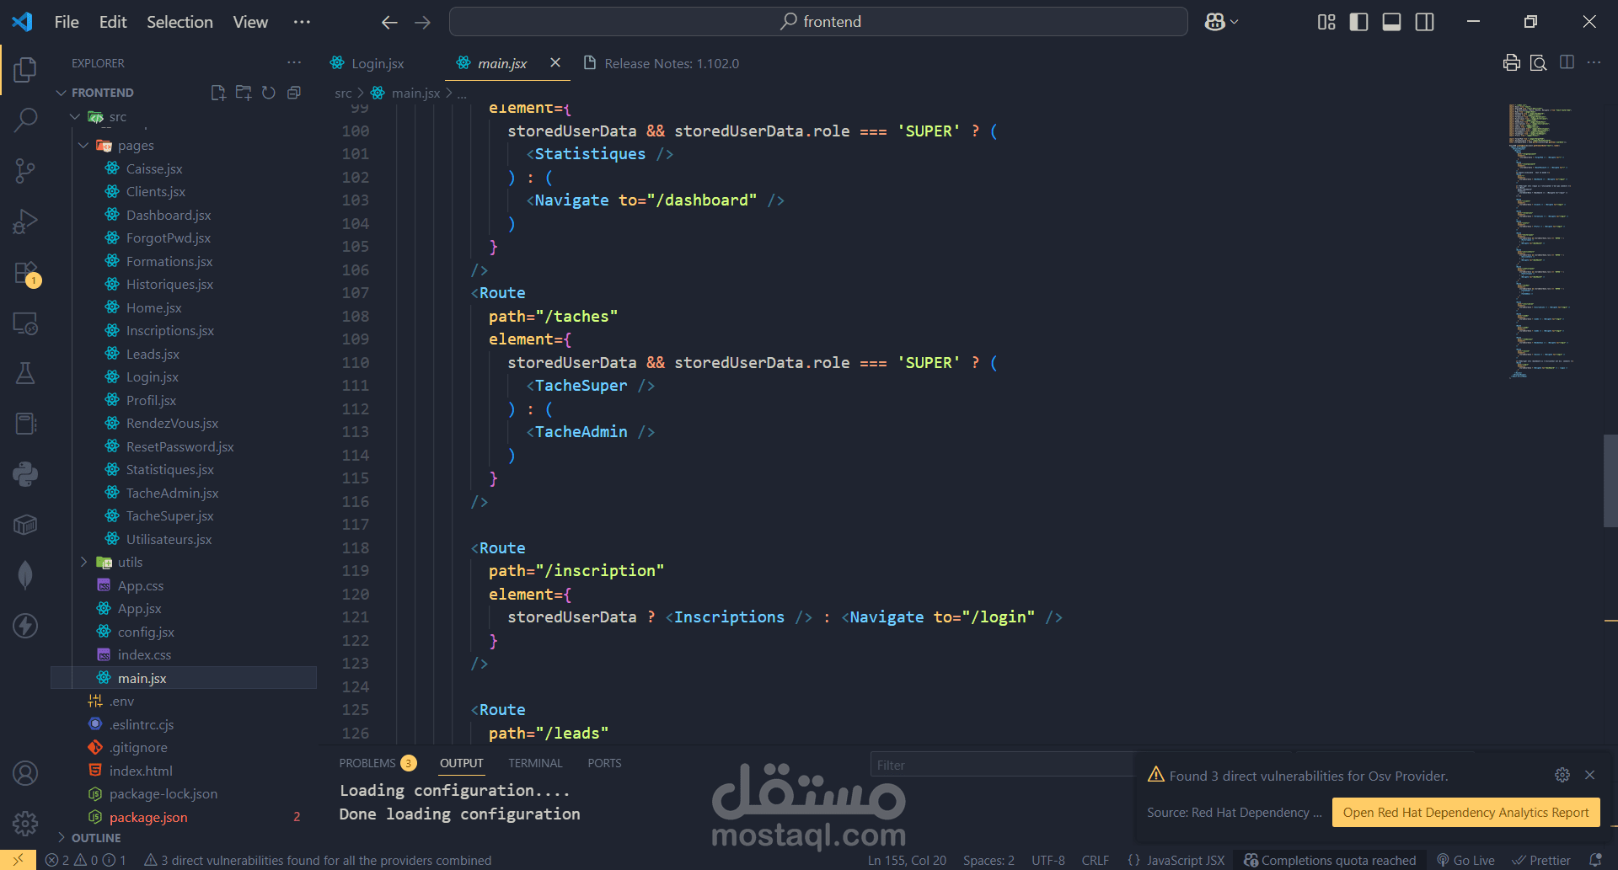Screen dimensions: 1618x870
Task: Open Run and Debug view
Action: click(x=25, y=222)
